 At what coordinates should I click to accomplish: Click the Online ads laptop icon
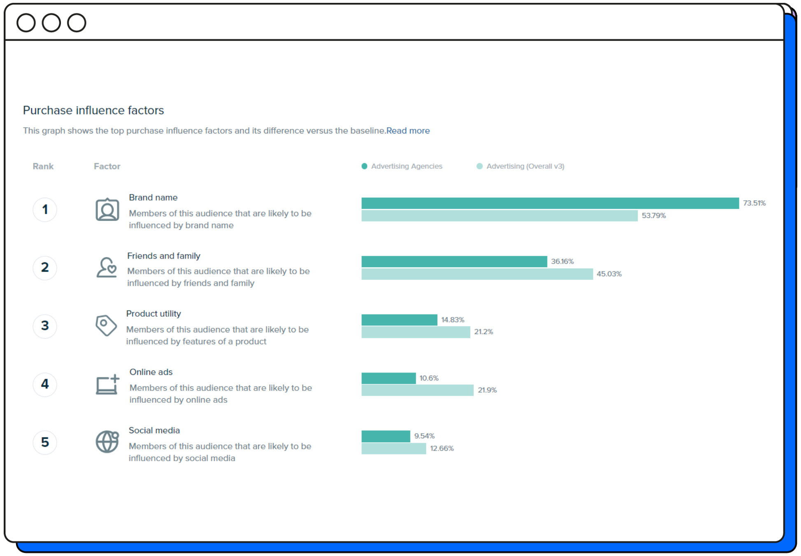tap(107, 385)
